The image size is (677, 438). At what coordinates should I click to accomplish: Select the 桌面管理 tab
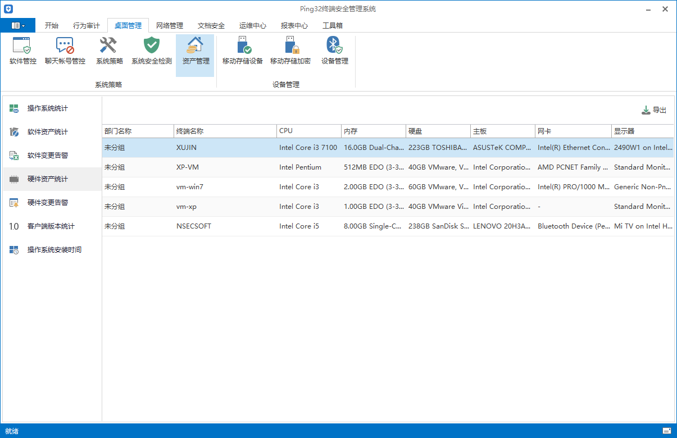tap(128, 26)
